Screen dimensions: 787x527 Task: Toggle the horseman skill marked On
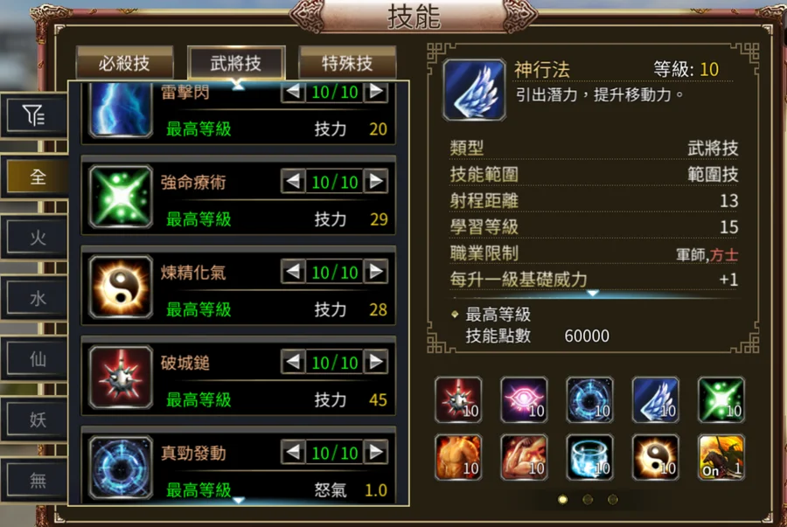721,457
